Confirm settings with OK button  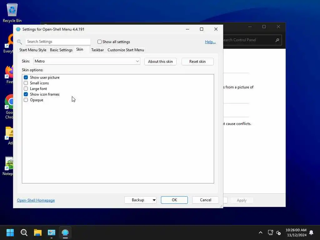(174, 200)
